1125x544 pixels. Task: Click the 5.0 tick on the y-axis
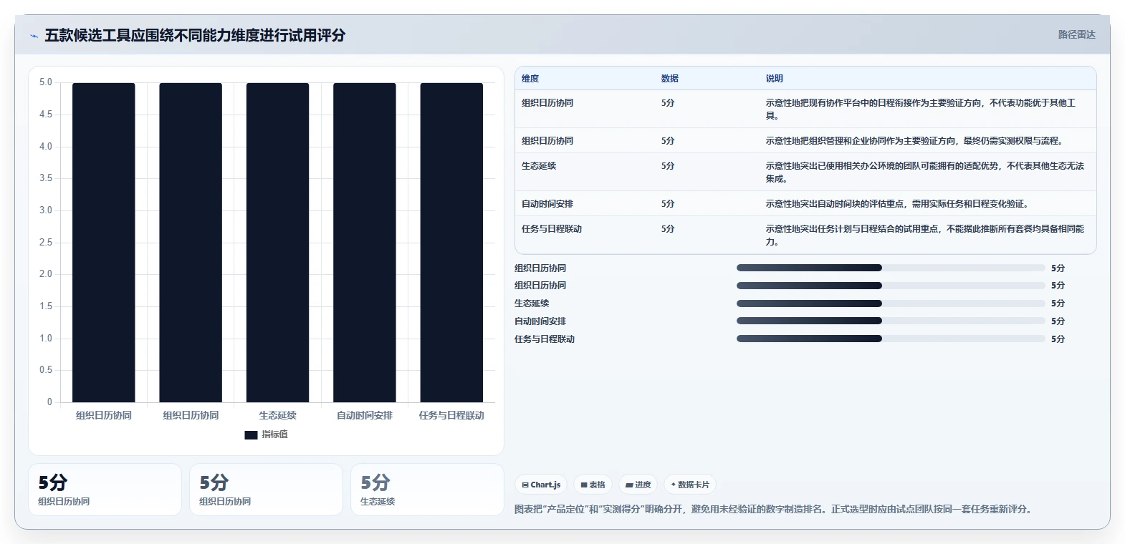pos(46,82)
